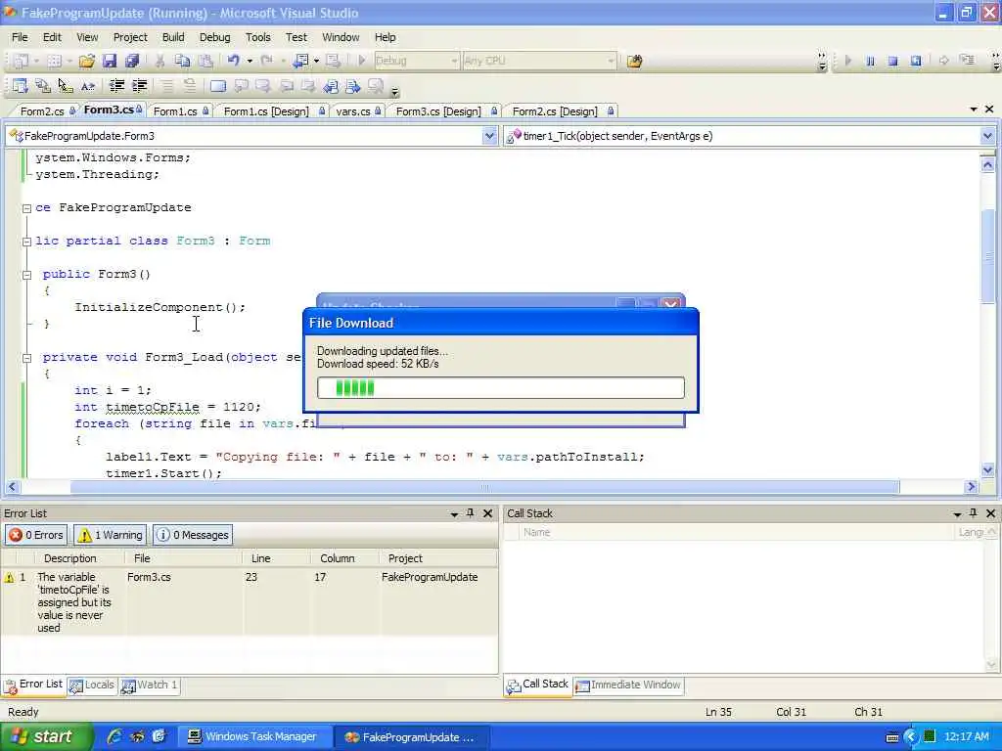Viewport: 1002px width, 751px height.
Task: Open the timer1_Tick member dropdown
Action: 987,135
